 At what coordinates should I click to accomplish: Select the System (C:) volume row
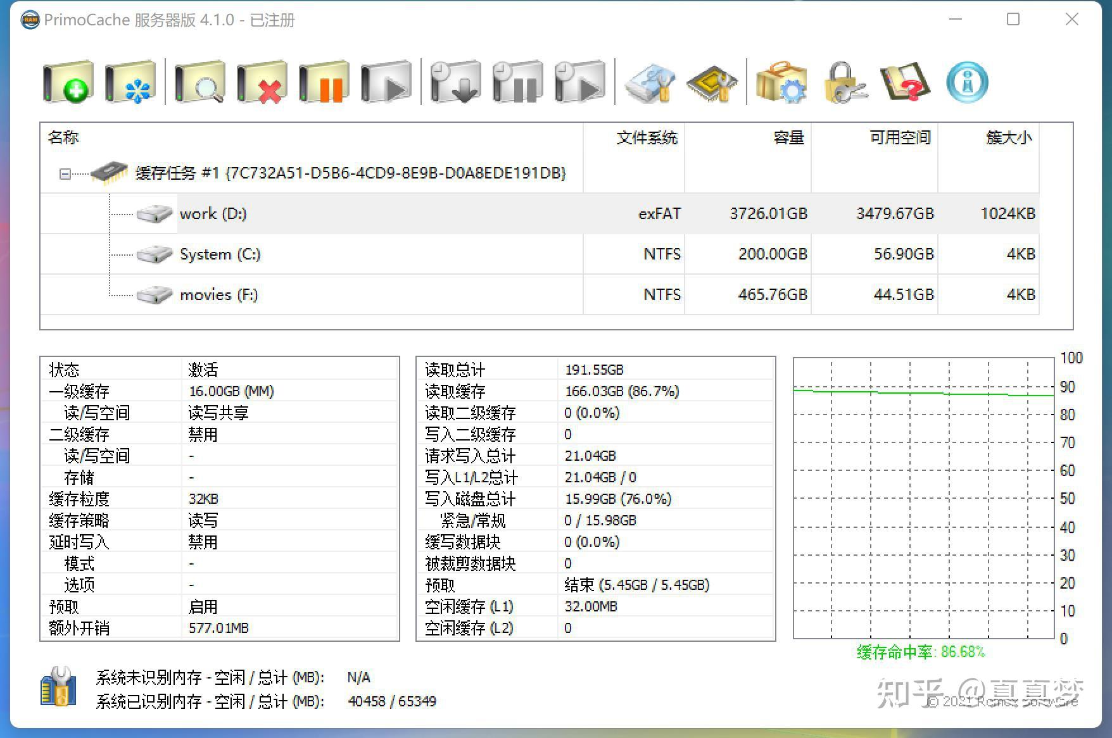[x=540, y=254]
